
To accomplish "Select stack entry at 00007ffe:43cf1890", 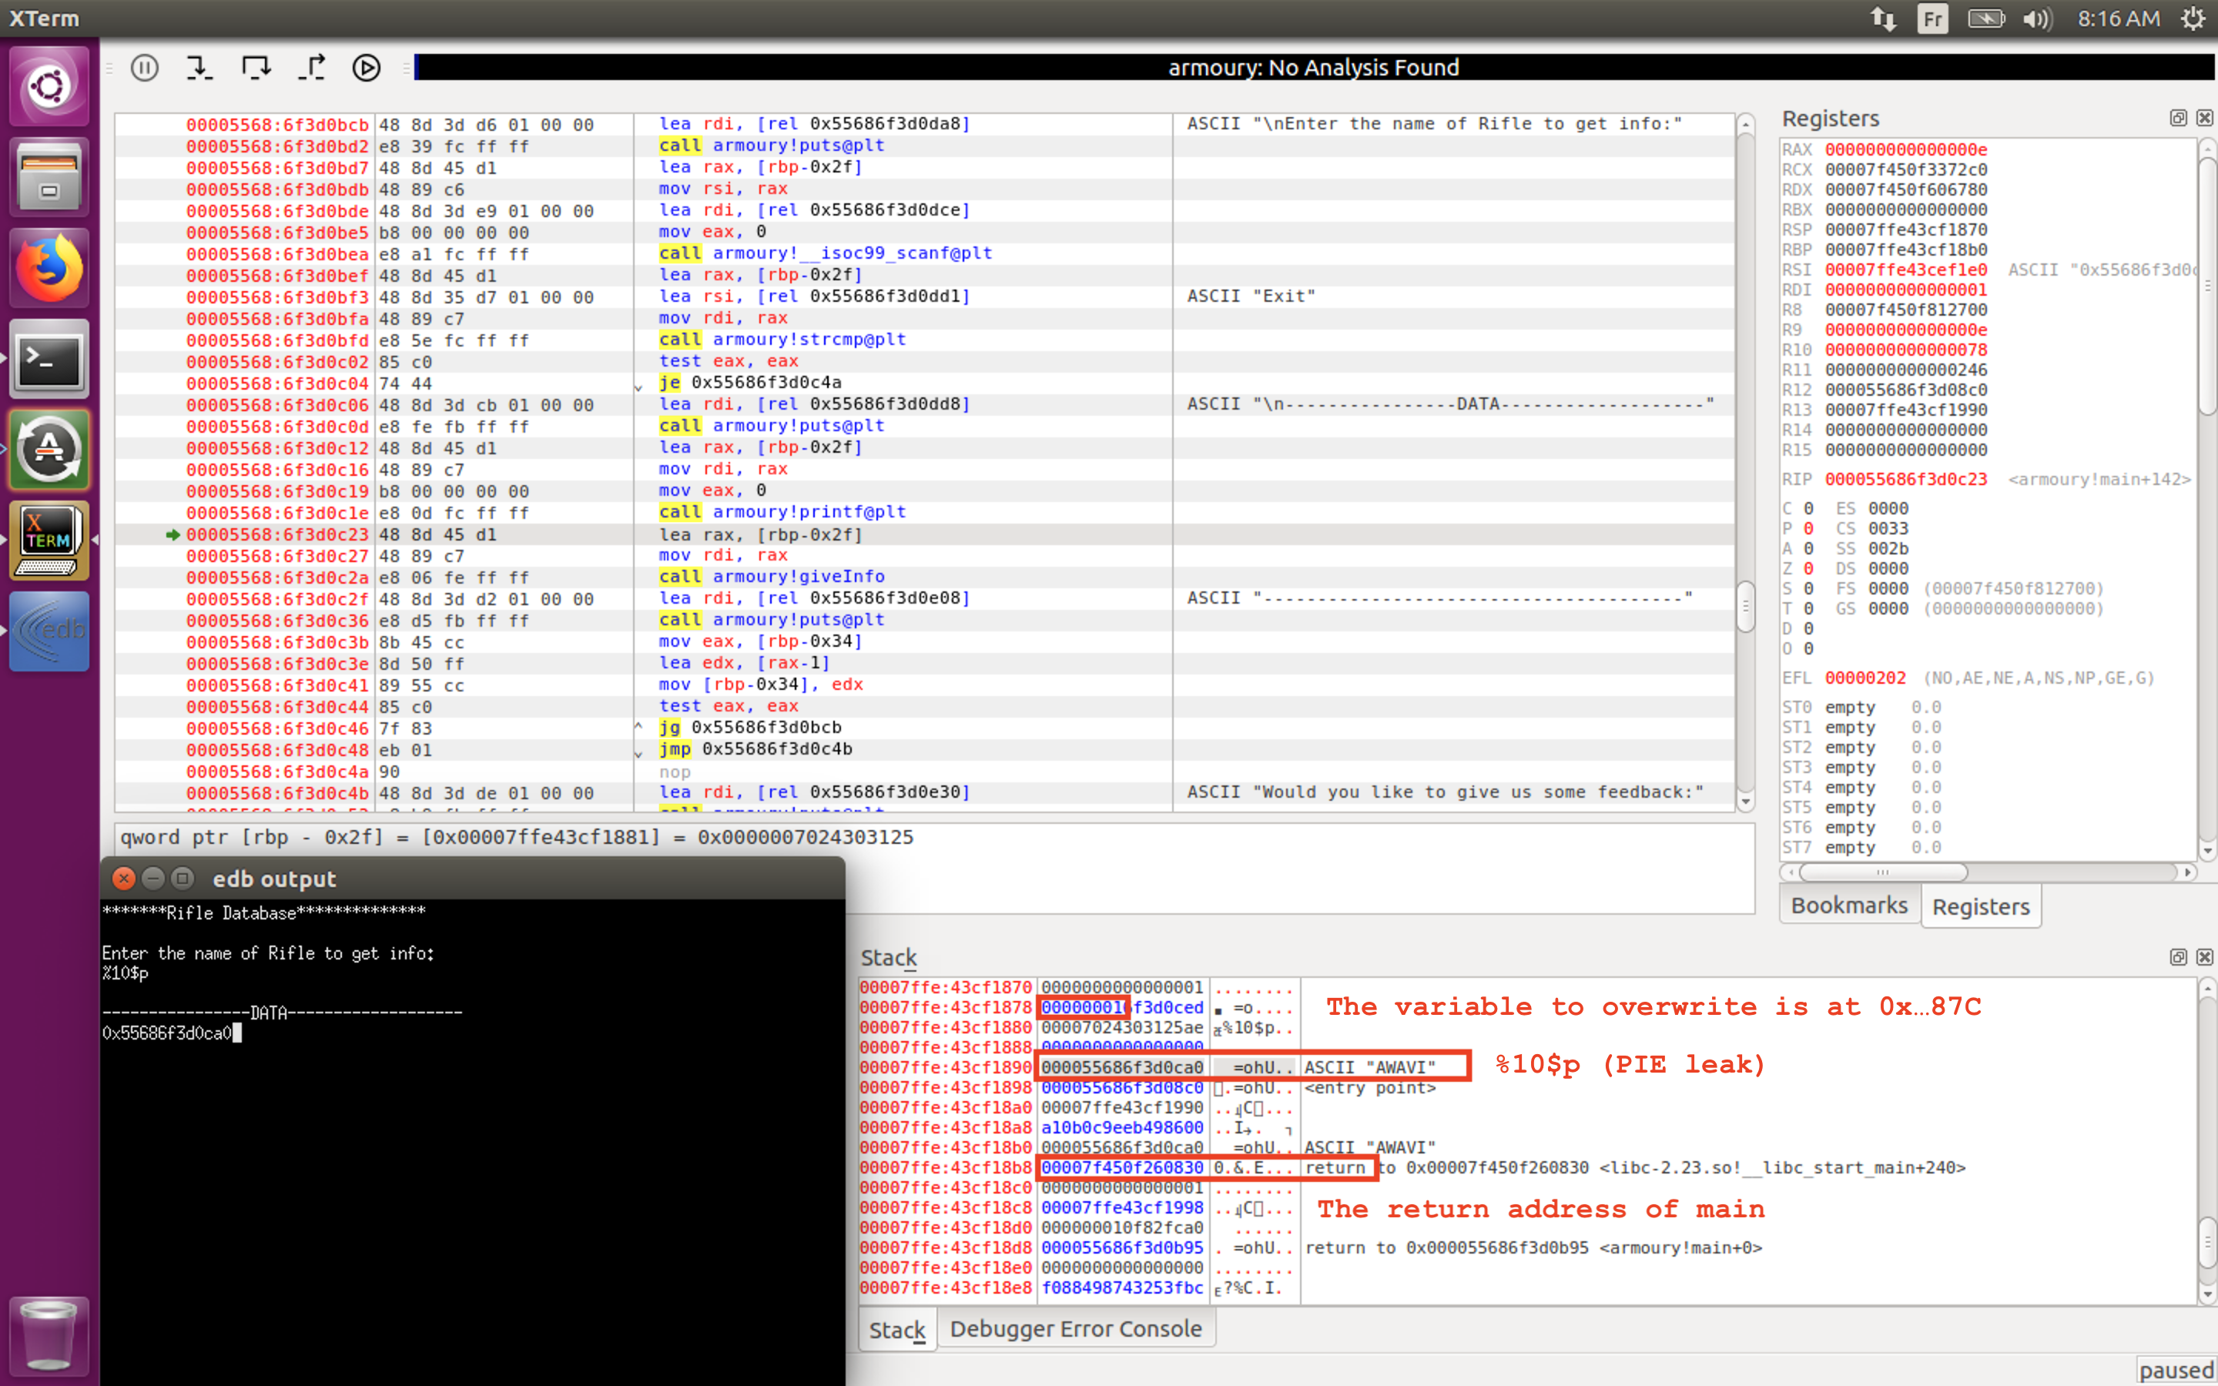I will pos(1527,1067).
